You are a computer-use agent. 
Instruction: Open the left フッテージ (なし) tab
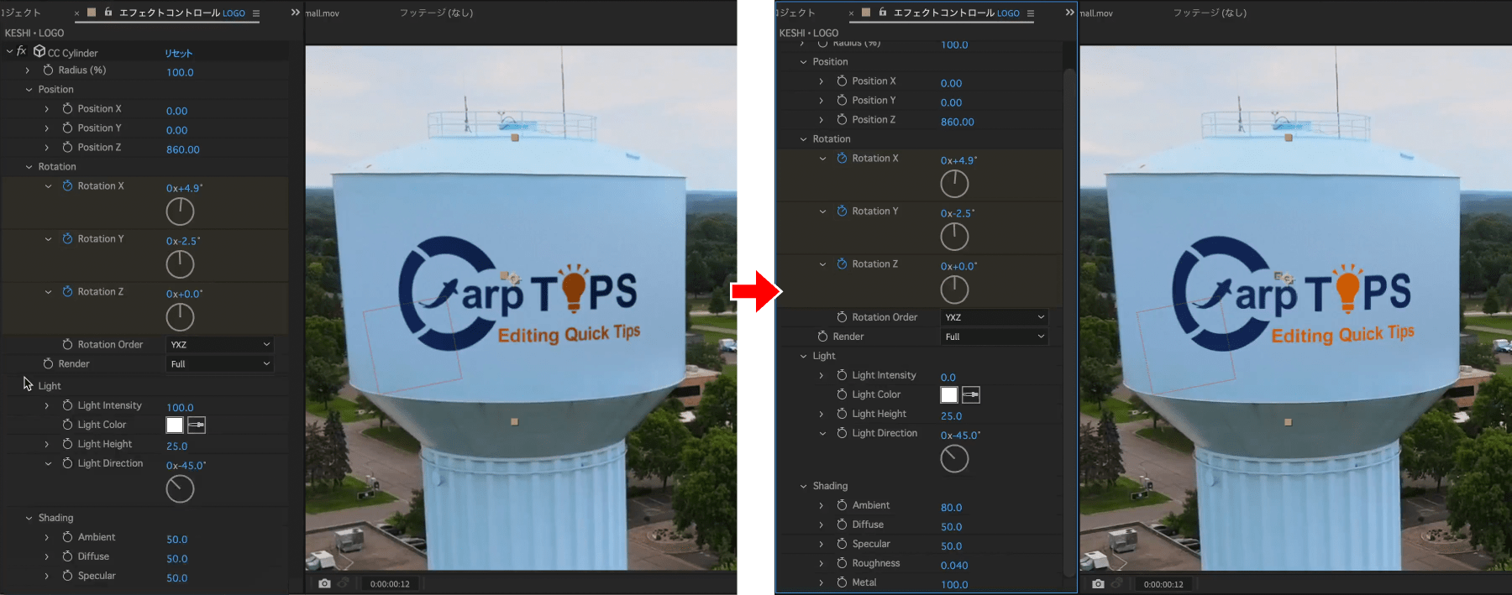tap(436, 13)
